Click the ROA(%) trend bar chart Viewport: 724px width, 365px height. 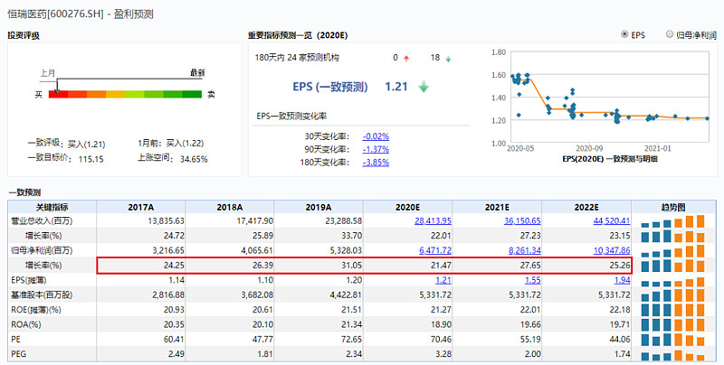point(672,324)
